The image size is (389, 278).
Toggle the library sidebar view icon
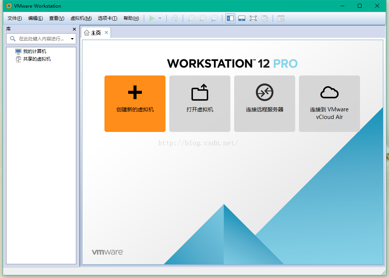pyautogui.click(x=230, y=18)
